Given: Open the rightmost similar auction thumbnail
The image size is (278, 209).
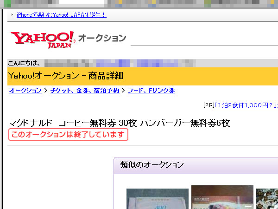Looking at the screenshot, I should [267, 199].
